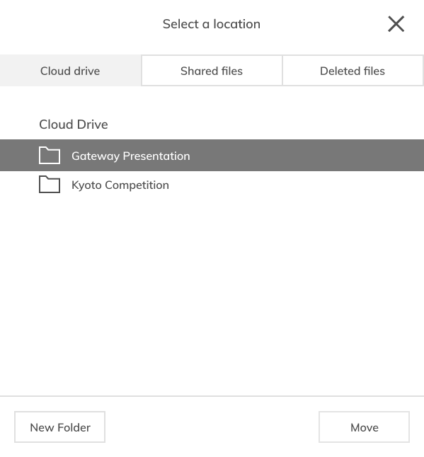The image size is (424, 457).
Task: Select the Cloud Drive root location
Action: 74,125
